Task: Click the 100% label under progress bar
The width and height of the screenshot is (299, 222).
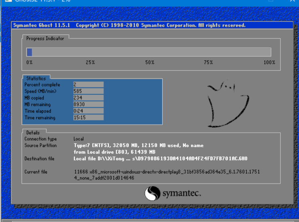Action: pos(269,62)
